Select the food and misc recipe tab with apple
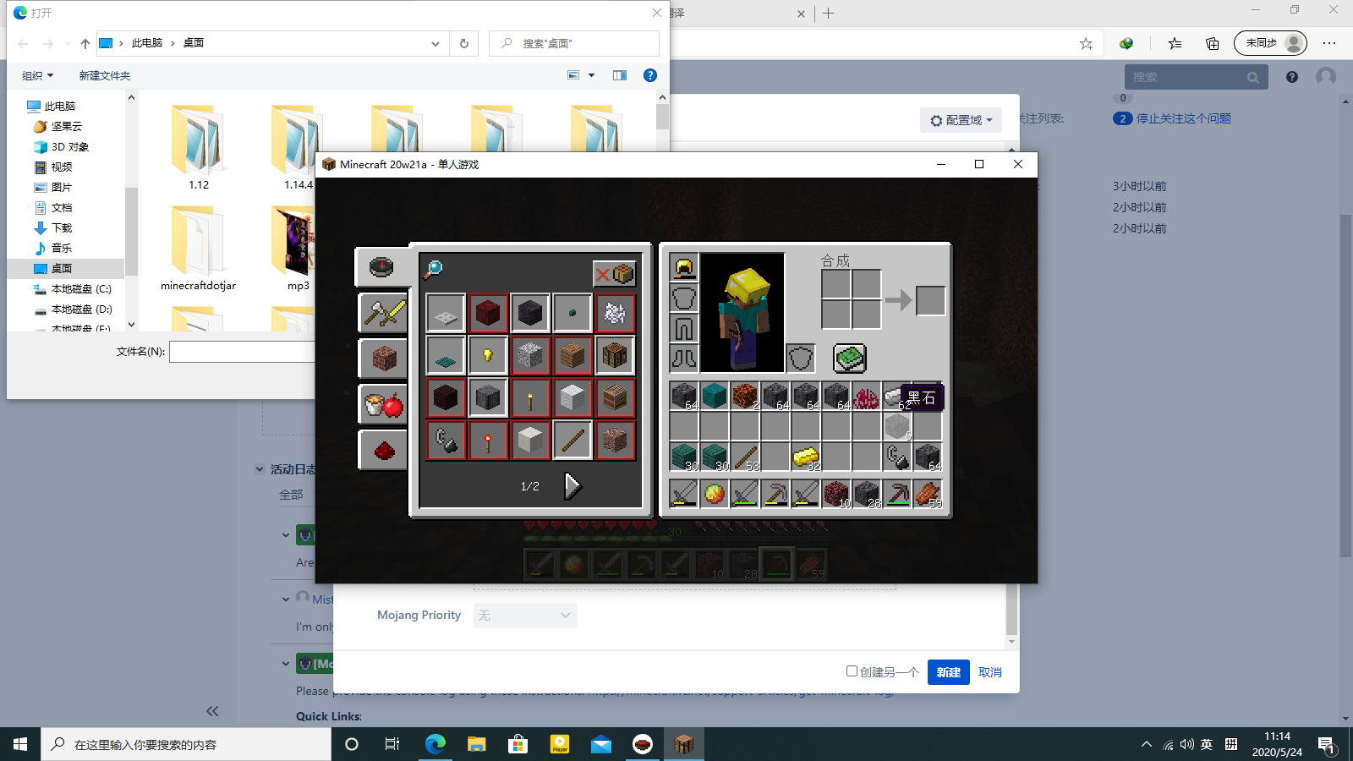The width and height of the screenshot is (1353, 761). click(x=383, y=404)
